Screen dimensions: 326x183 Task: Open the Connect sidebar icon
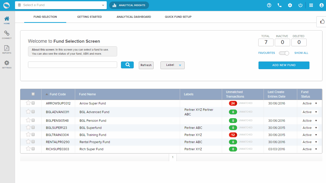[7, 35]
